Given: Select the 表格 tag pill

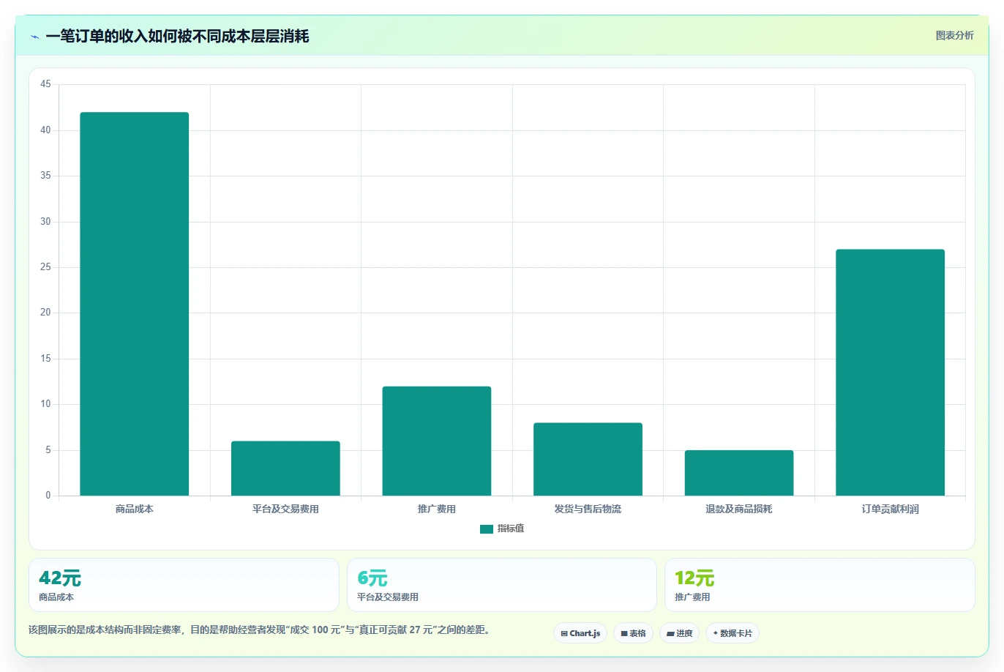Looking at the screenshot, I should click(x=633, y=633).
